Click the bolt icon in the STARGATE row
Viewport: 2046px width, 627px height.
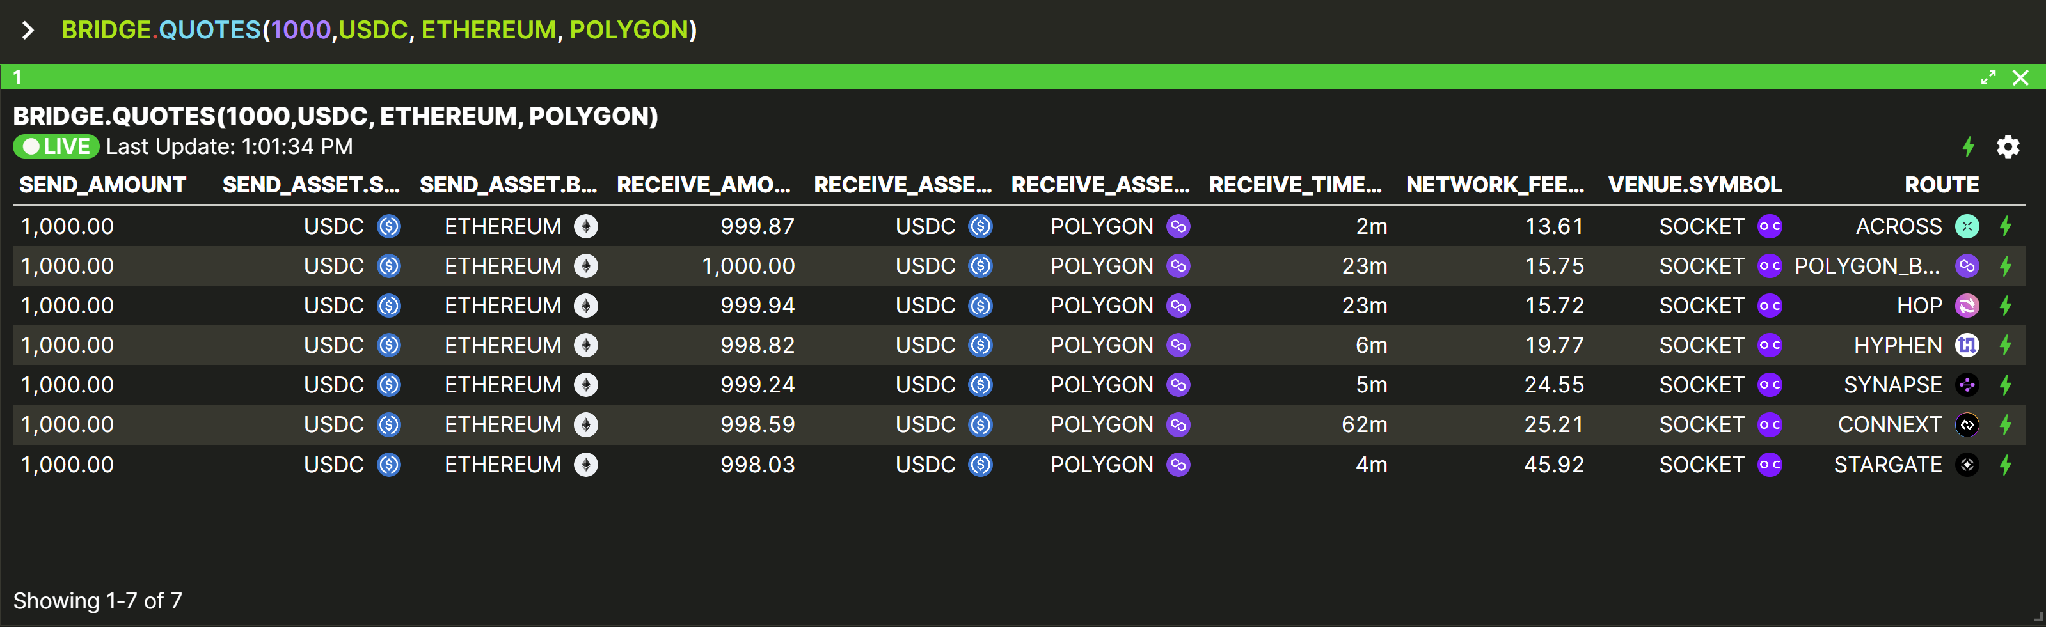(2006, 464)
